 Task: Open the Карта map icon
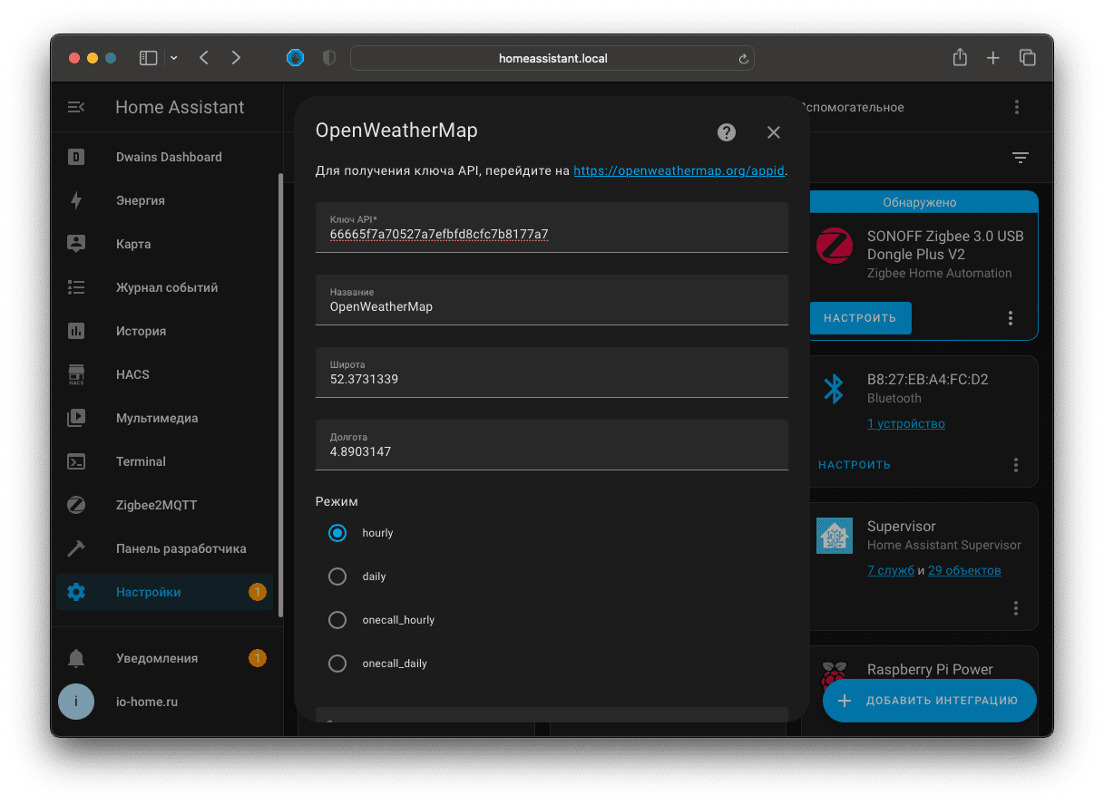[76, 244]
